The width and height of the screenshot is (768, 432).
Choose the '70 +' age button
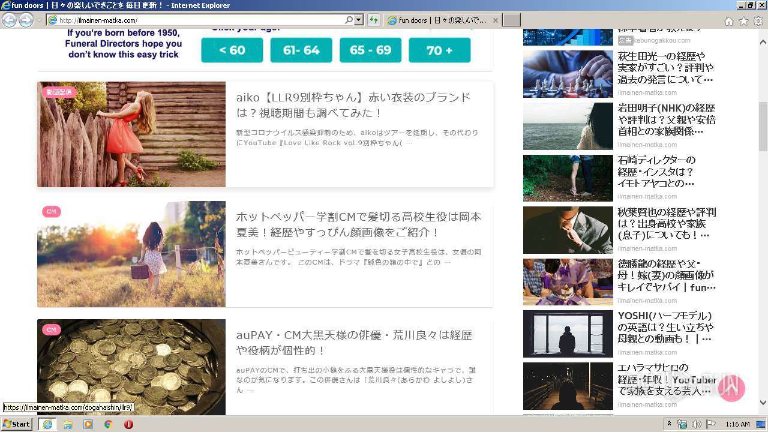coord(440,50)
